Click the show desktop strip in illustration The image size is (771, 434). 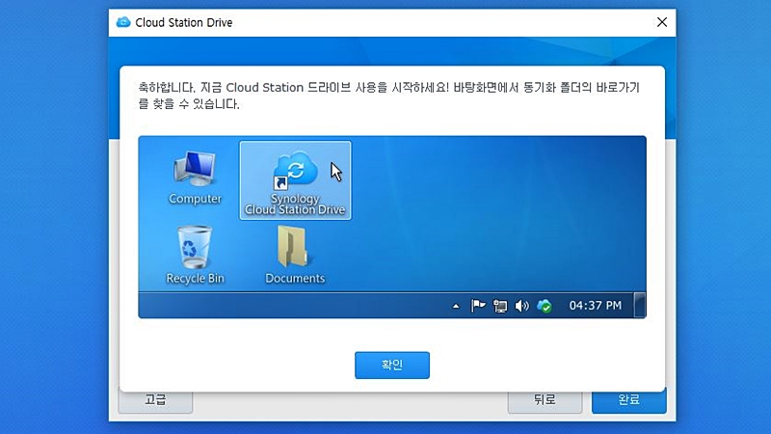point(640,305)
